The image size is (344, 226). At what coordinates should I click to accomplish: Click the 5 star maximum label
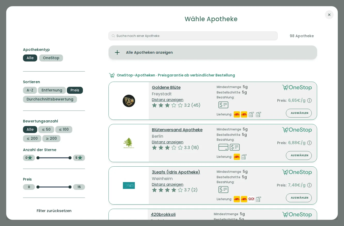(79, 158)
